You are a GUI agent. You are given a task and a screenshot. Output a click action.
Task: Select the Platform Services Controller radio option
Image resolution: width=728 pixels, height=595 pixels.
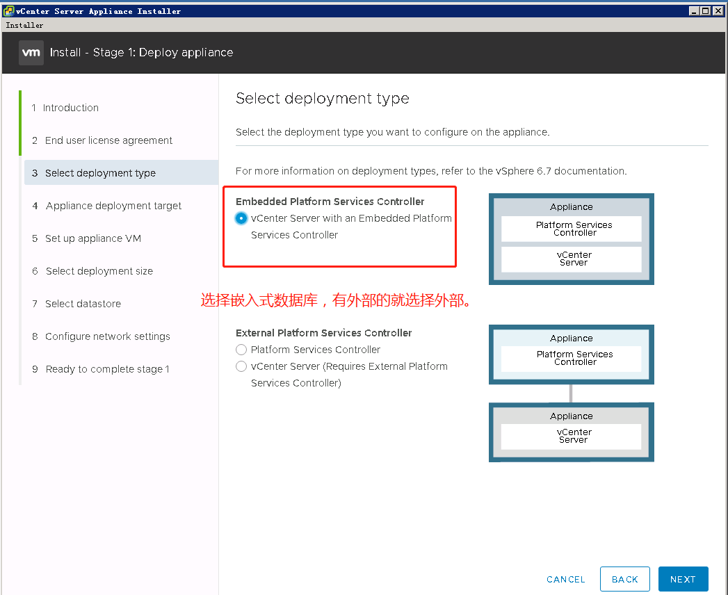tap(241, 350)
